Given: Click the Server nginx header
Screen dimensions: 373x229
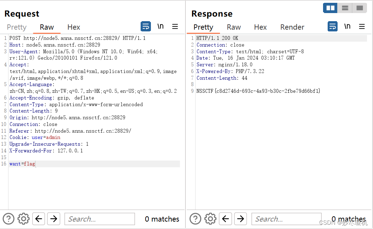Looking at the screenshot, I should coord(224,65).
